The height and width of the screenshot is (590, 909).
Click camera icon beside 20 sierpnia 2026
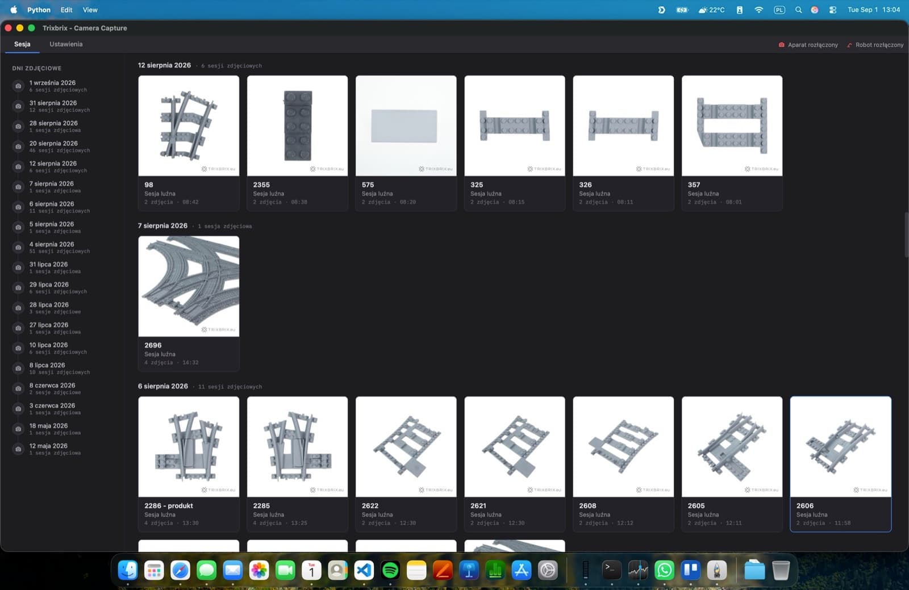pos(18,147)
